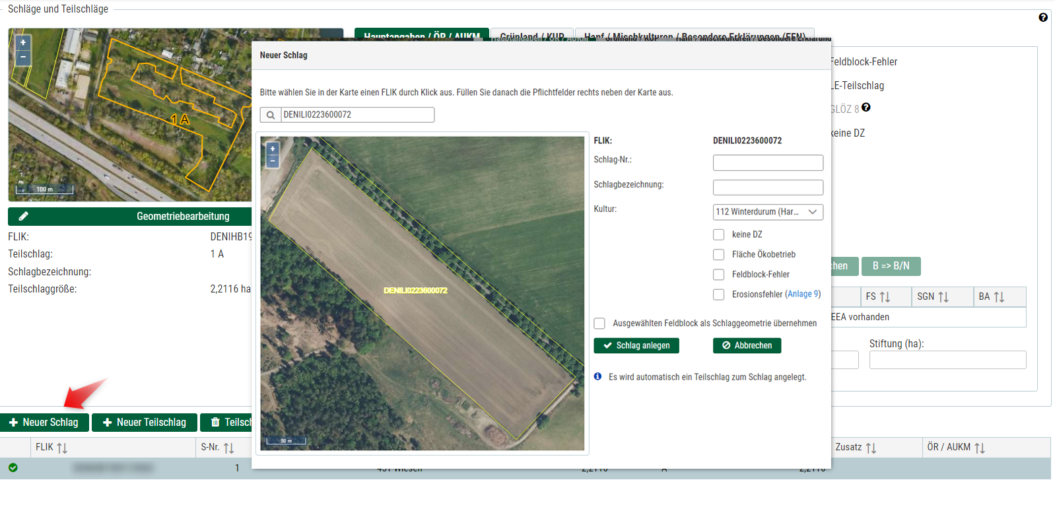Zoom in on the dialog map

pos(273,149)
